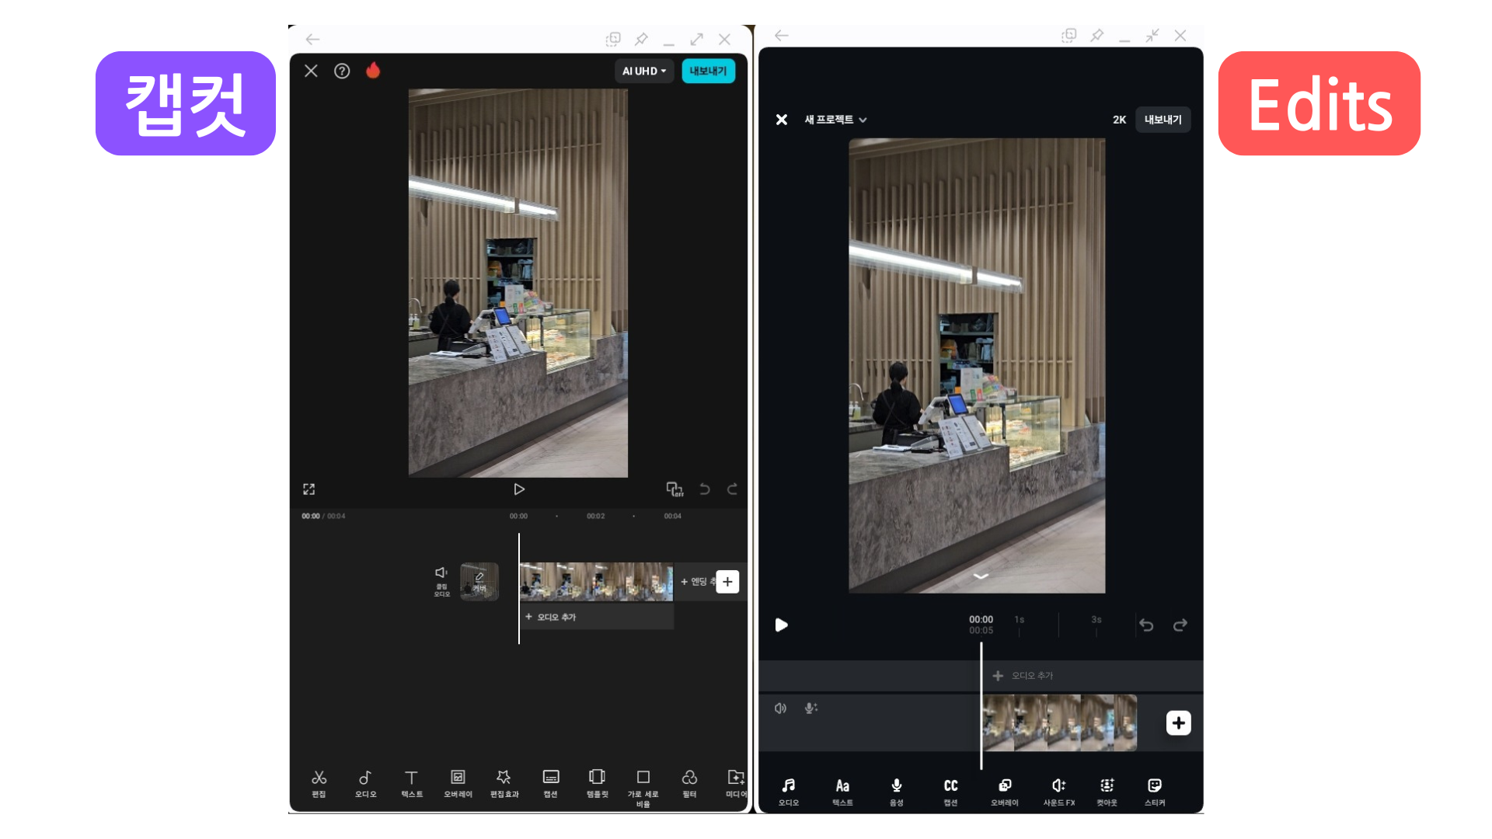Click the 1s marker on Edits timeline ruler
Viewport: 1492px width, 839px height.
pyautogui.click(x=1020, y=619)
